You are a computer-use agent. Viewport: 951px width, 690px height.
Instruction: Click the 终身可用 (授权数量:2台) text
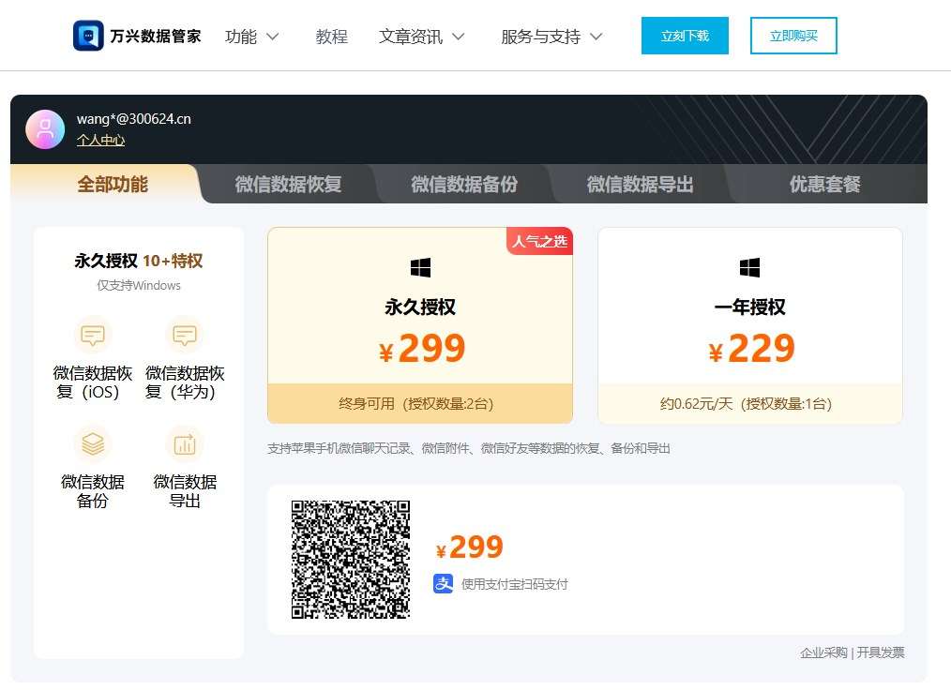click(x=416, y=404)
